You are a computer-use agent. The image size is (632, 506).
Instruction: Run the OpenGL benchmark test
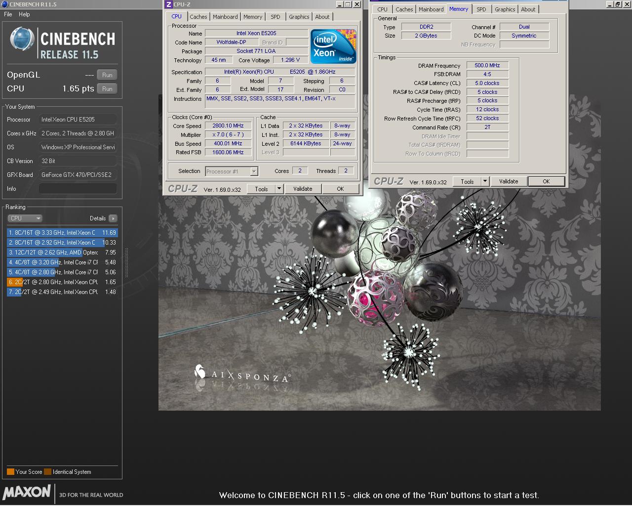coord(107,75)
